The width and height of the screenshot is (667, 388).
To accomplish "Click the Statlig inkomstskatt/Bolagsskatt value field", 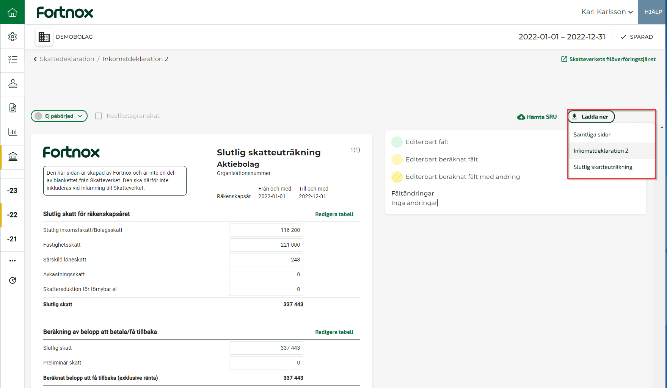I will click(266, 230).
